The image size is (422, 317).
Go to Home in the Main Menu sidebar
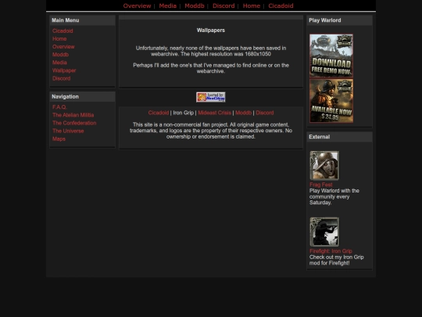click(59, 39)
